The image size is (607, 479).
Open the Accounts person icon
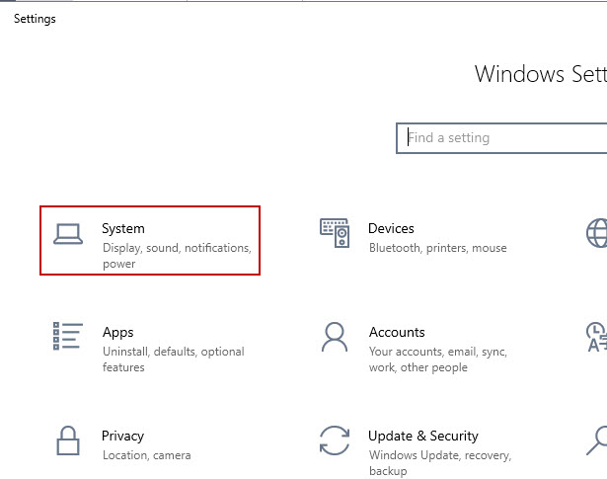[x=335, y=337]
